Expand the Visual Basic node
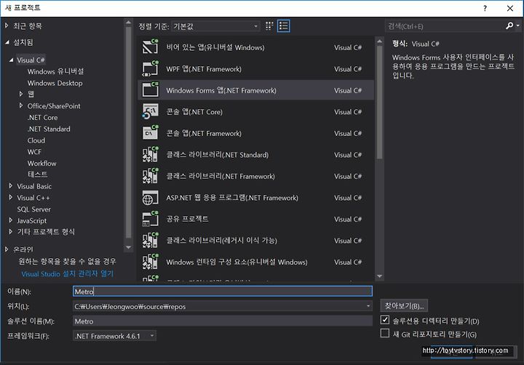 tap(11, 186)
